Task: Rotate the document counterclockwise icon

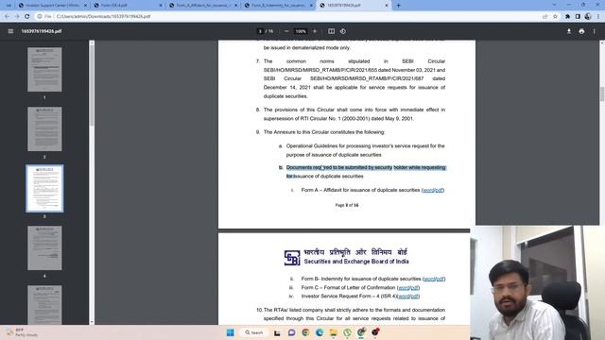Action: tap(343, 31)
